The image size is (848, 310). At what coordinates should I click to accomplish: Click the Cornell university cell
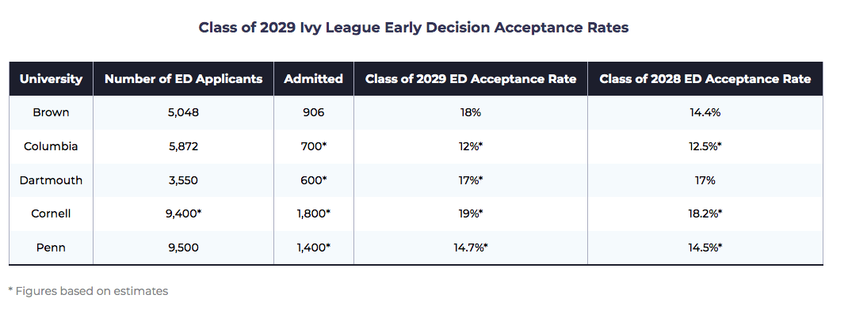[51, 214]
